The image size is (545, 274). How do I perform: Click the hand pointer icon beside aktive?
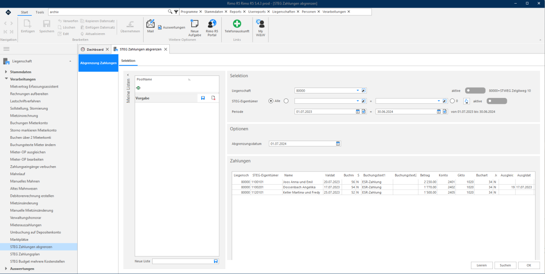(x=466, y=101)
